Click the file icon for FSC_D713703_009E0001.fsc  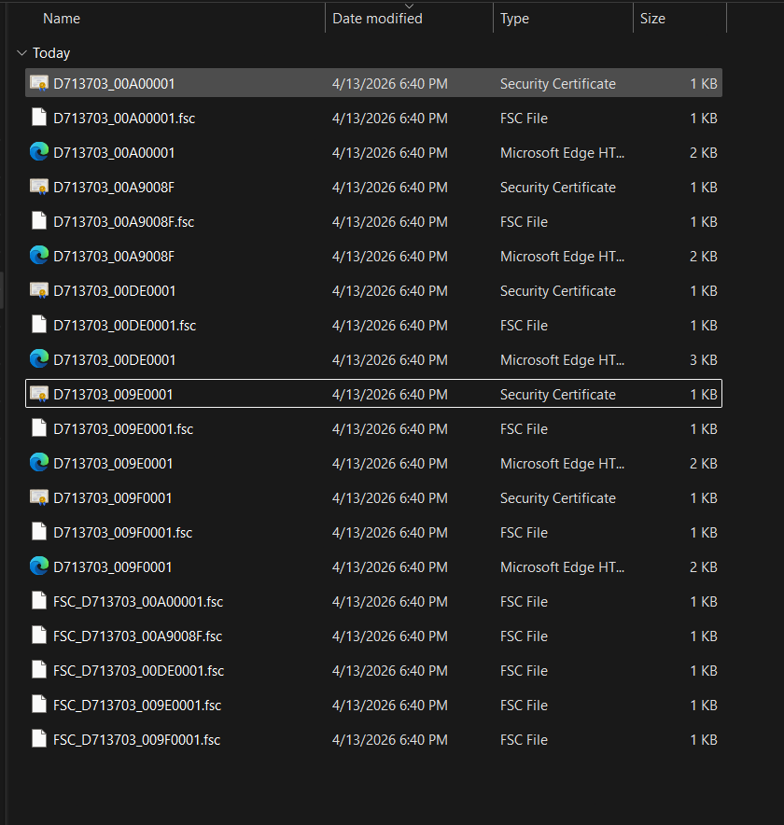[39, 706]
